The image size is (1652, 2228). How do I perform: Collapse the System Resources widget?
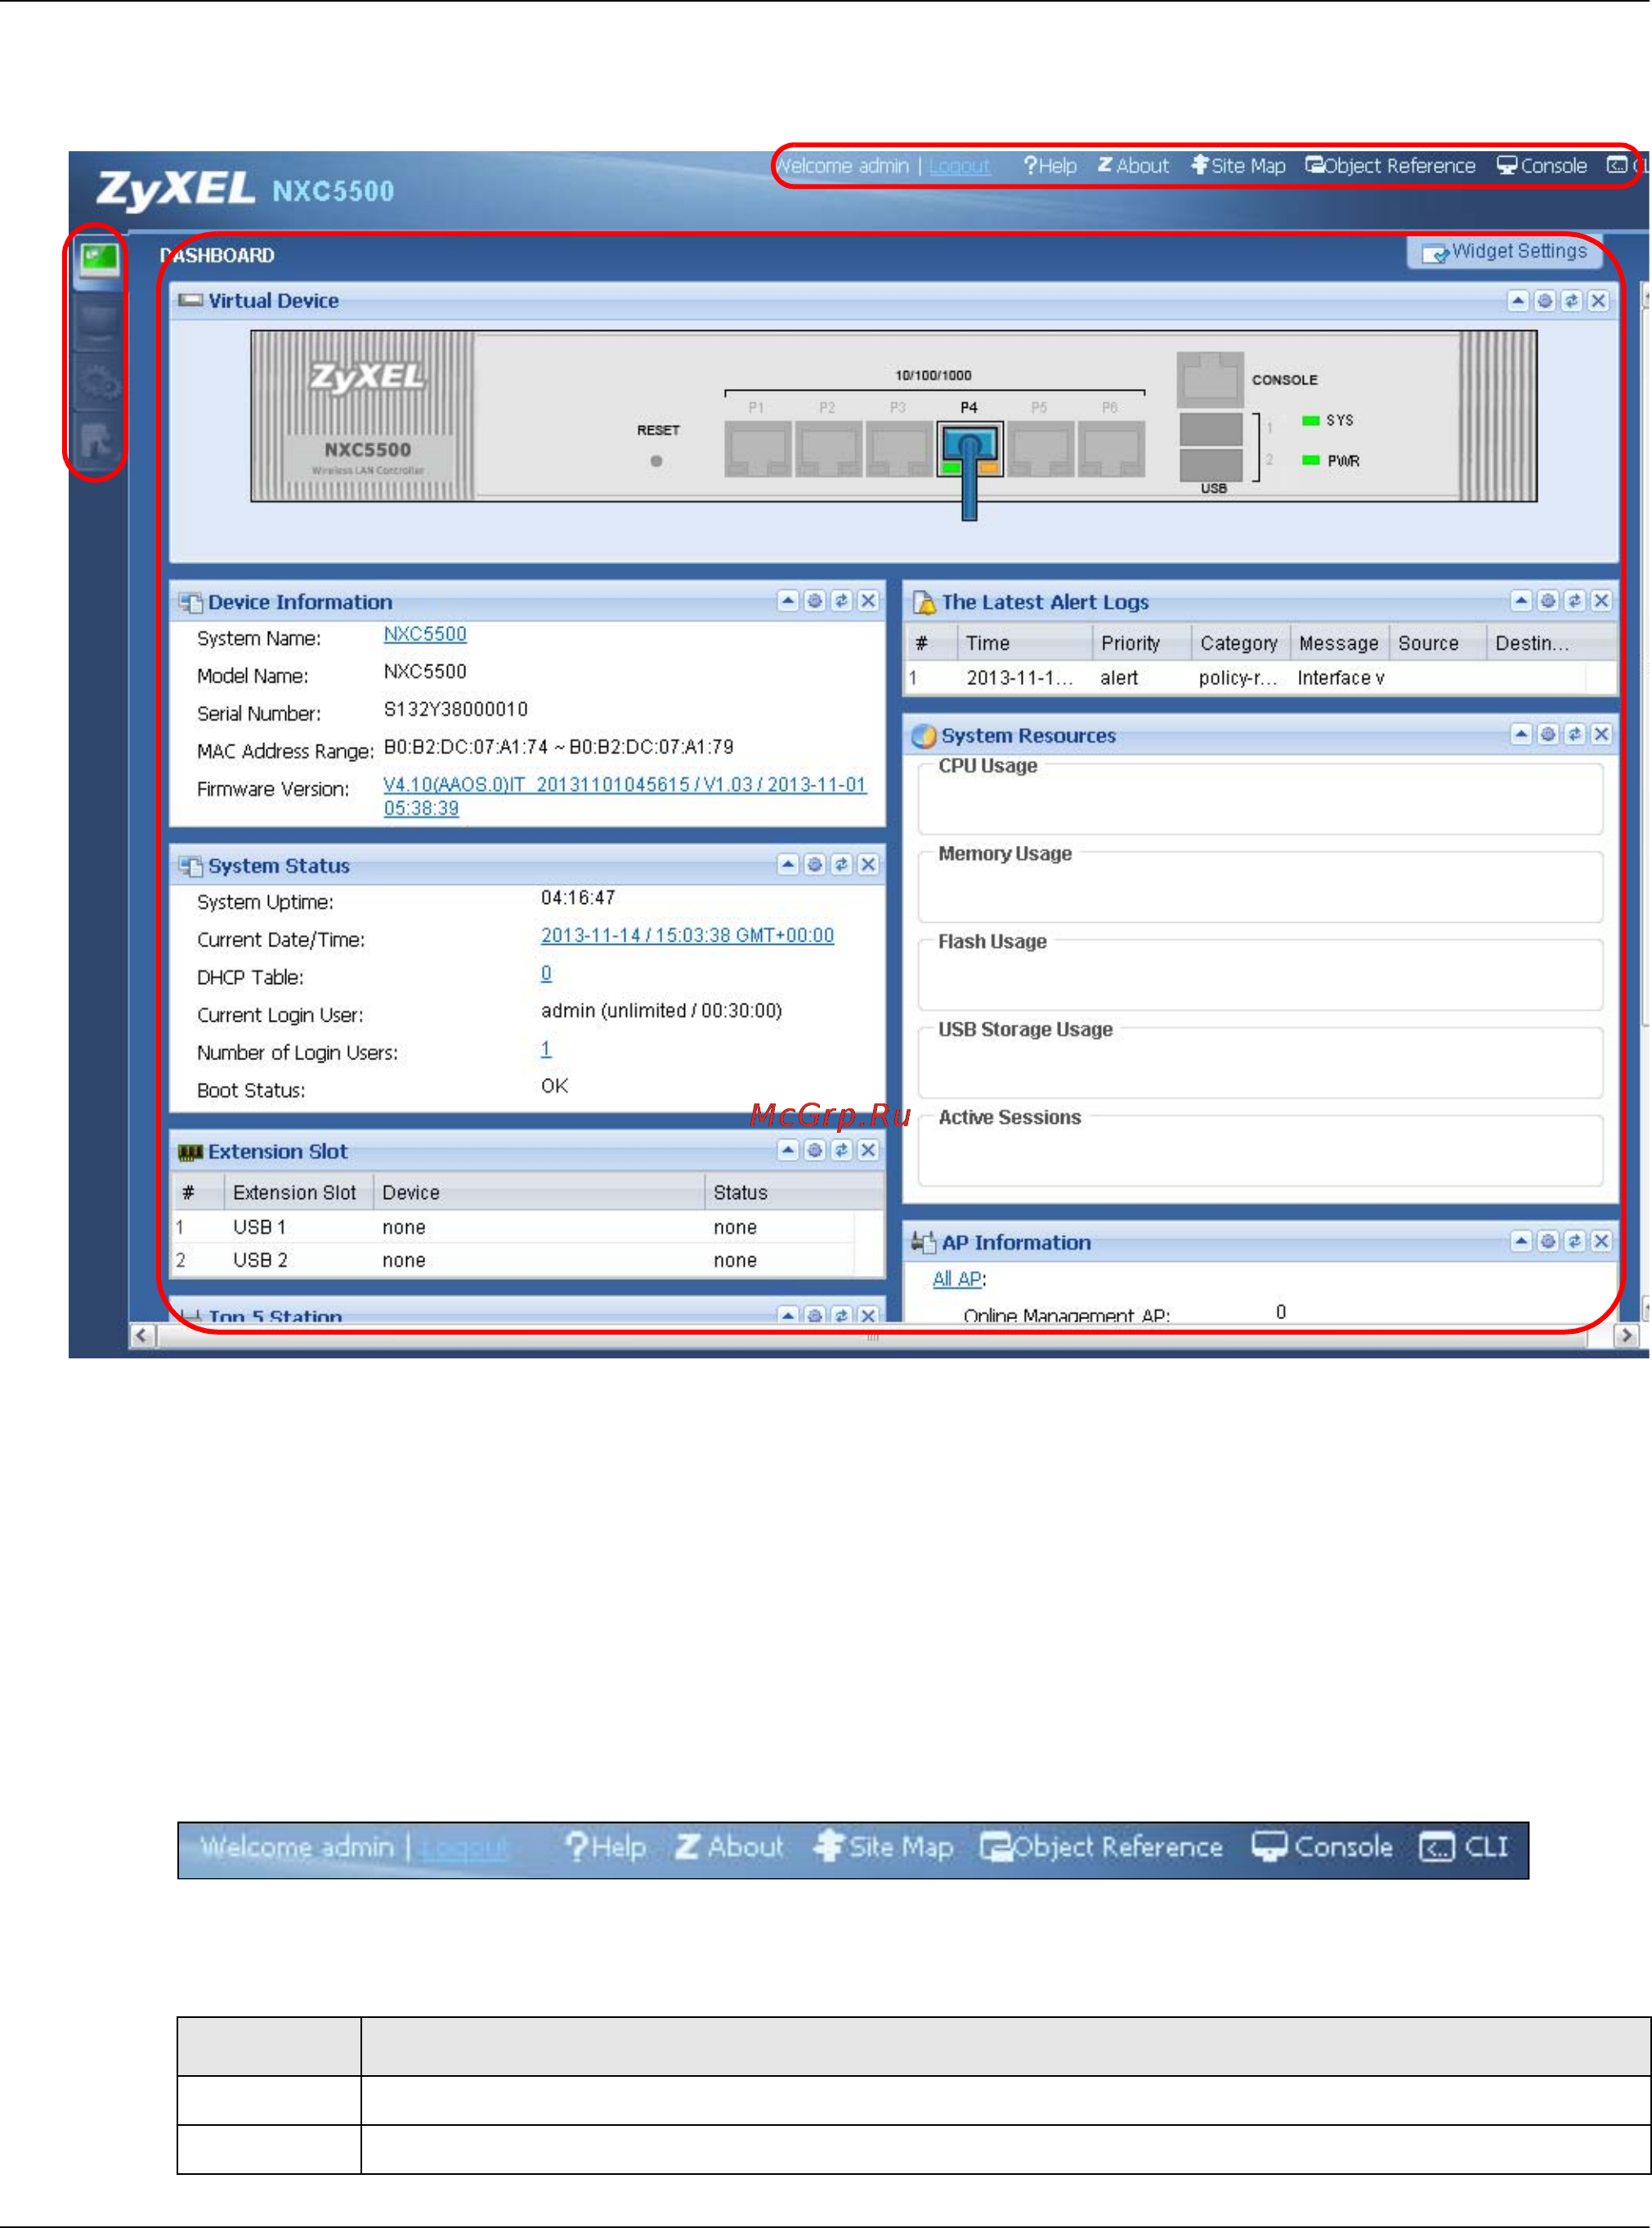tap(1521, 735)
